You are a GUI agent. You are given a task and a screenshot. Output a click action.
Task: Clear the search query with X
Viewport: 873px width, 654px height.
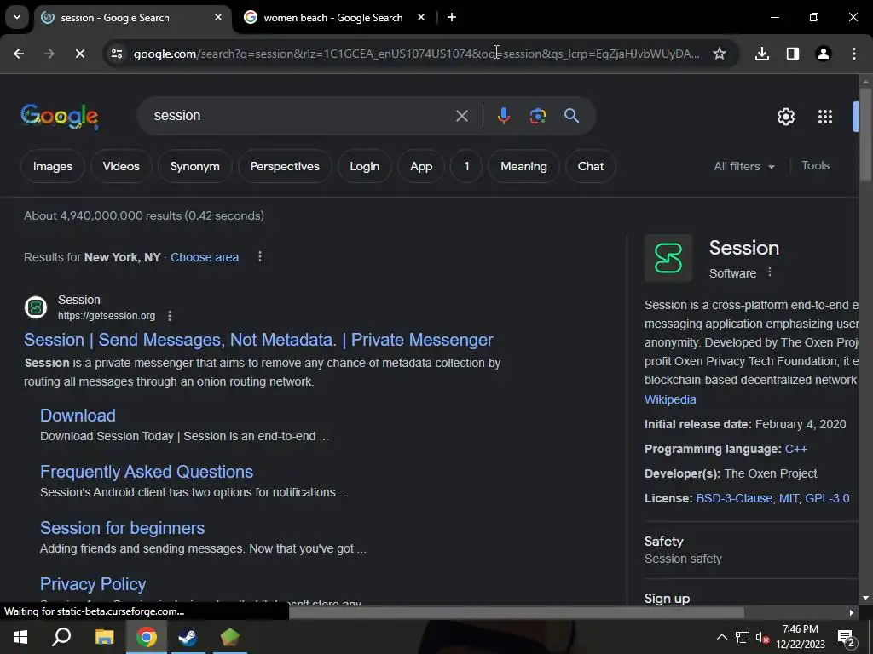(x=461, y=116)
